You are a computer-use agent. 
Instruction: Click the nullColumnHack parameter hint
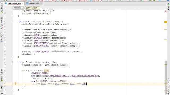tap(59, 51)
